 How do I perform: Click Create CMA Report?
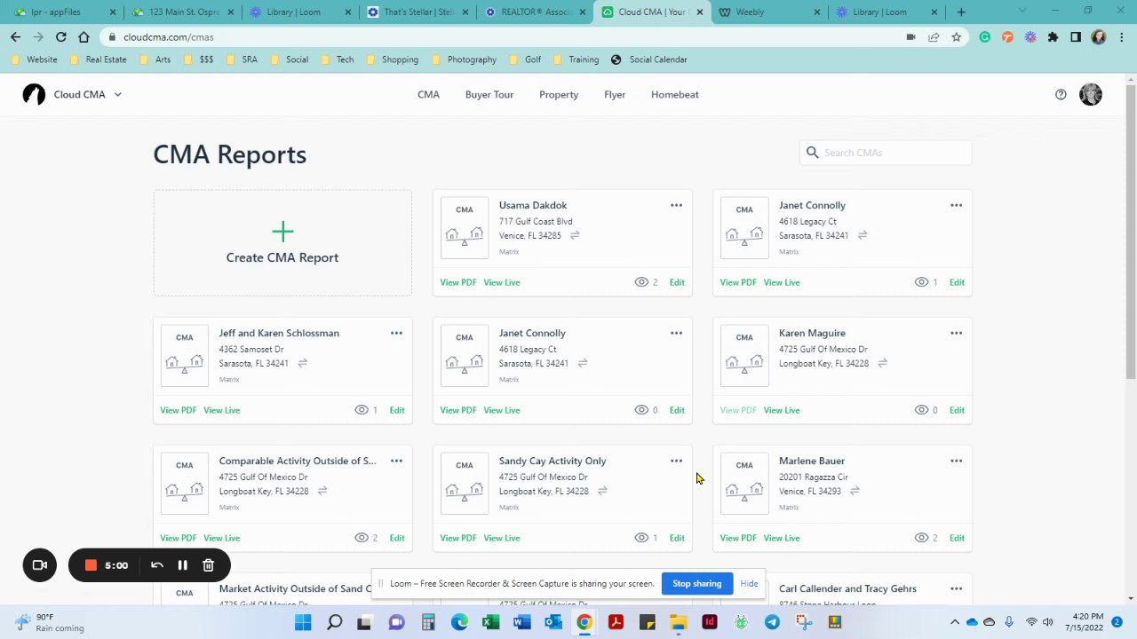(x=282, y=243)
